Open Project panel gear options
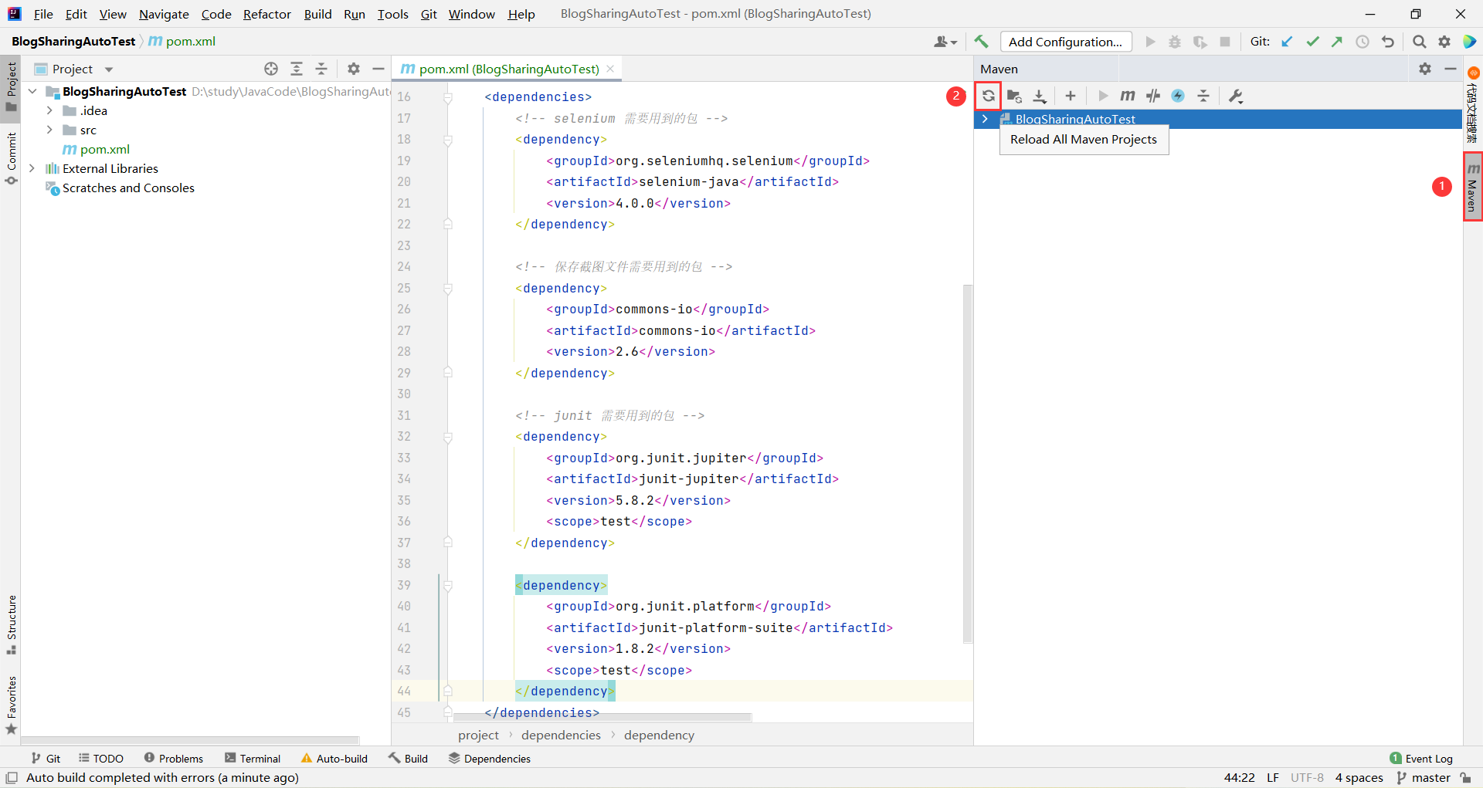 pos(354,69)
